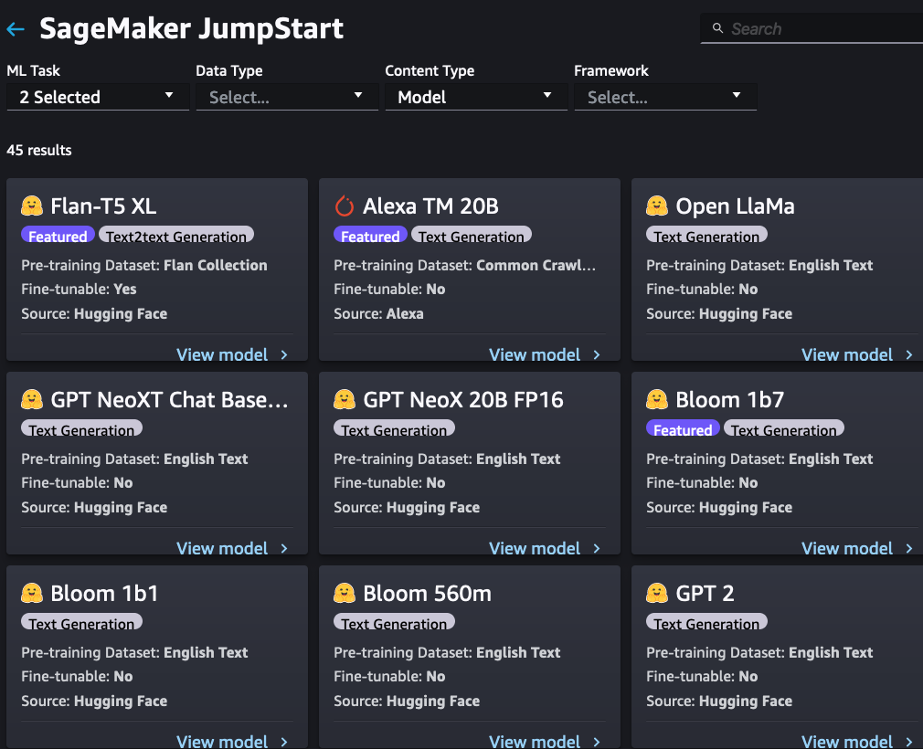
Task: Click the Hugging Face icon on Bloom 560m
Action: pos(345,593)
